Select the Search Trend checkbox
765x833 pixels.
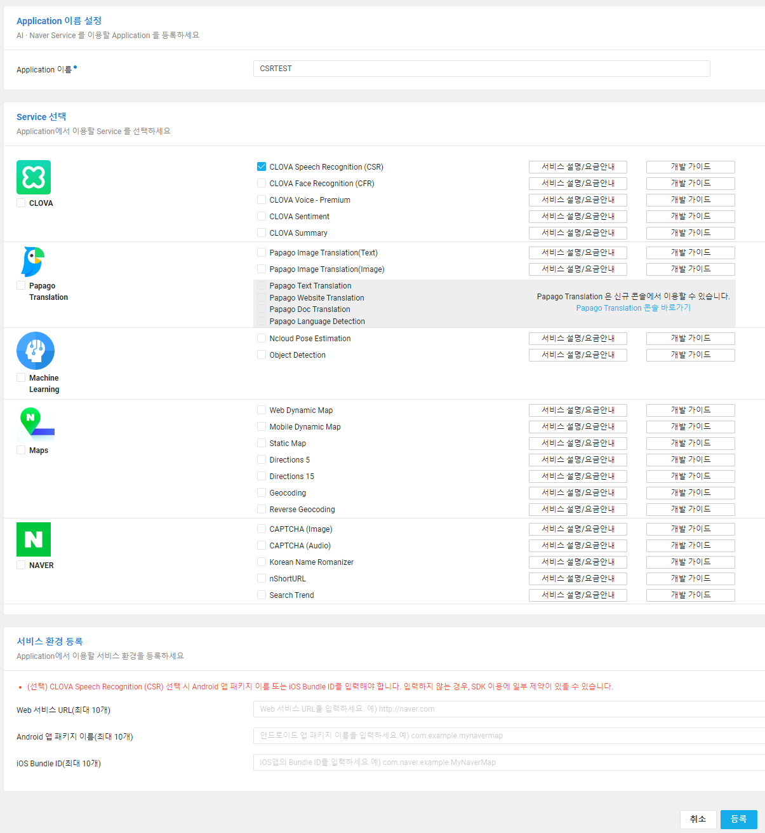(x=262, y=595)
